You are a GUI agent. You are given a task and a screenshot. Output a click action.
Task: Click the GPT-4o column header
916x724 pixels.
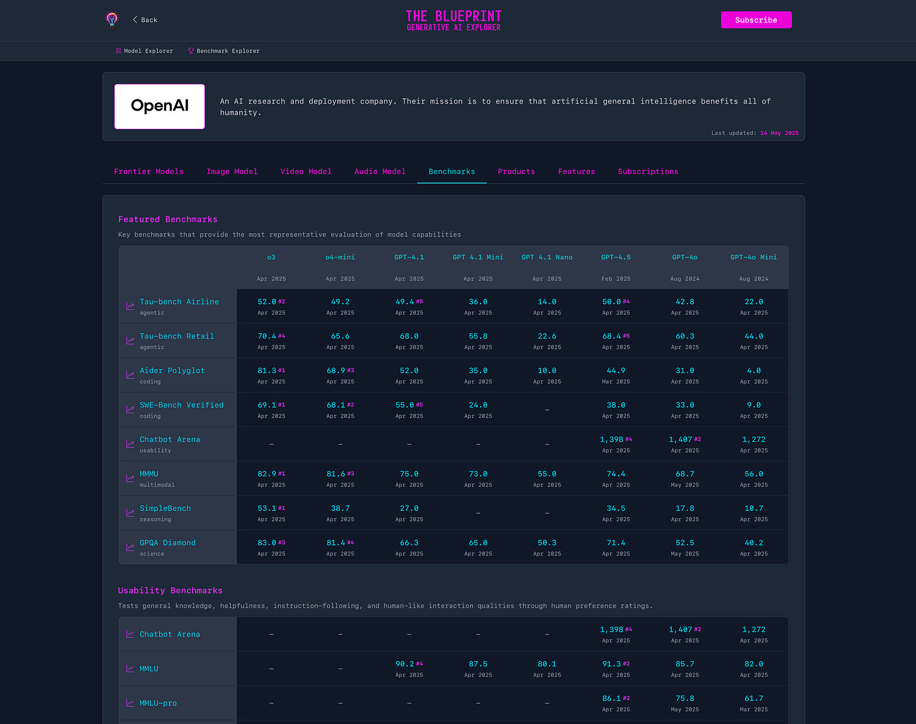pos(685,257)
